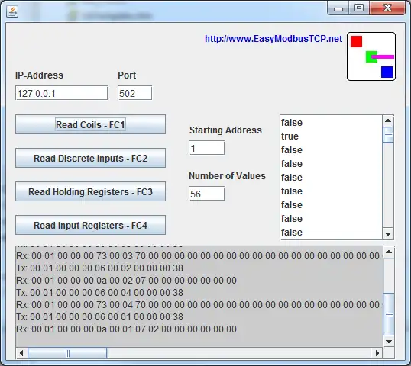Click the Number of Values label
411x366 pixels.
(x=227, y=176)
